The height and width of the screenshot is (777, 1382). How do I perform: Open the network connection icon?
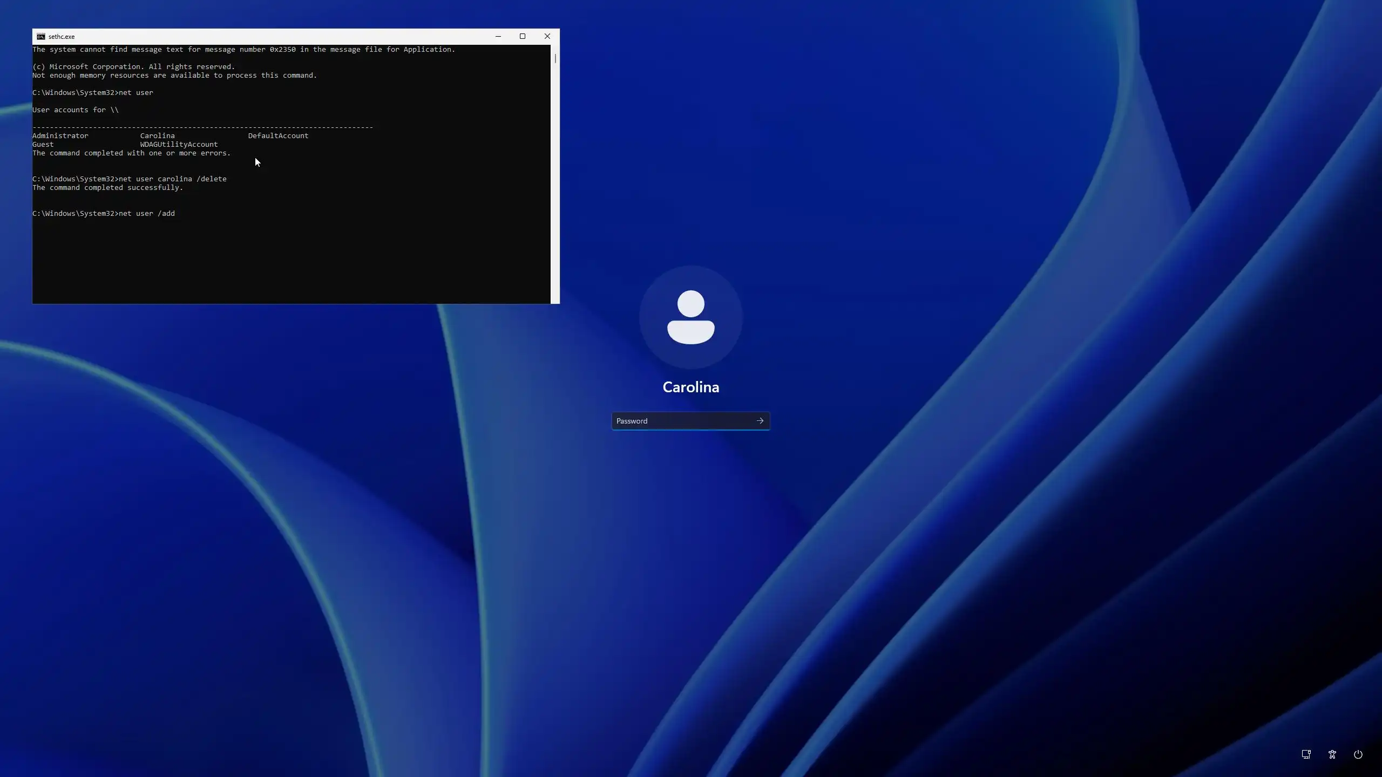click(x=1306, y=754)
